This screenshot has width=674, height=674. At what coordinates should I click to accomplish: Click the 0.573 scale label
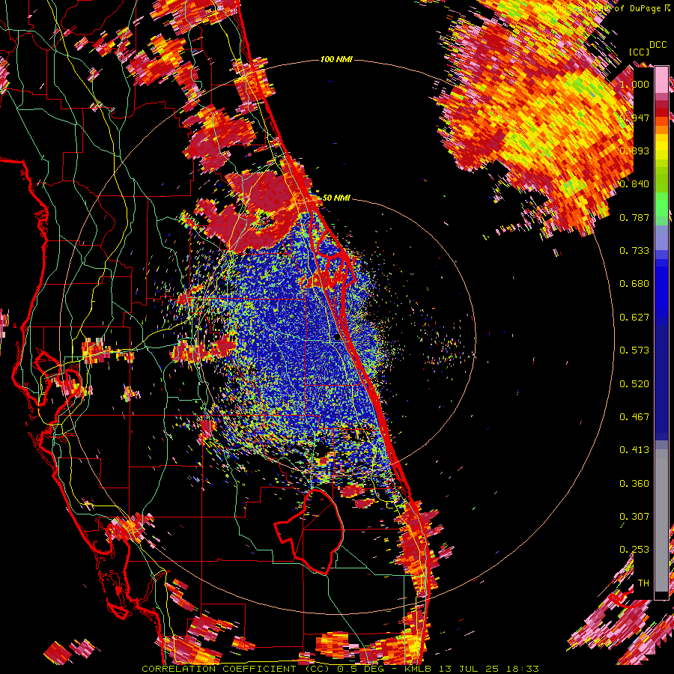pos(634,350)
